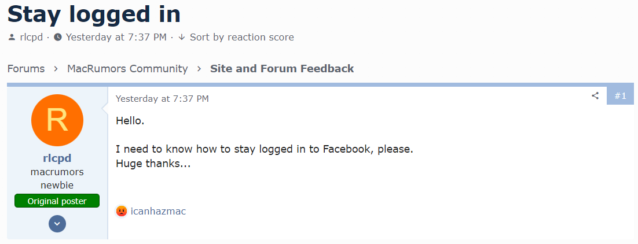Click the chevron after Forums breadcrumb

click(x=56, y=69)
